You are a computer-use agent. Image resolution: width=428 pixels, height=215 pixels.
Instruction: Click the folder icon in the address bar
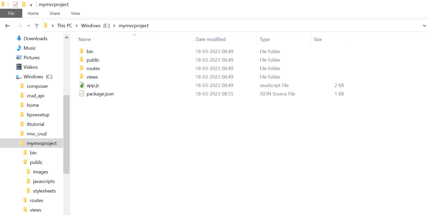tap(46, 25)
